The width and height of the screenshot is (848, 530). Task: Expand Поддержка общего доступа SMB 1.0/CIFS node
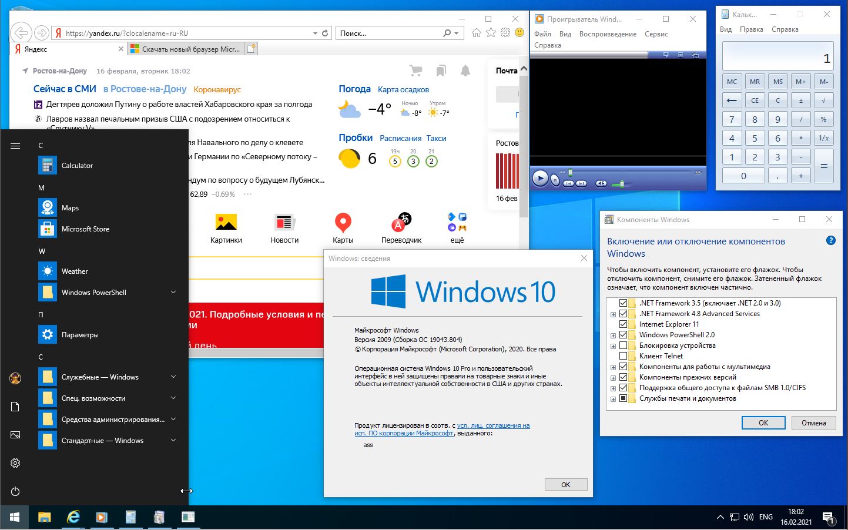[613, 388]
